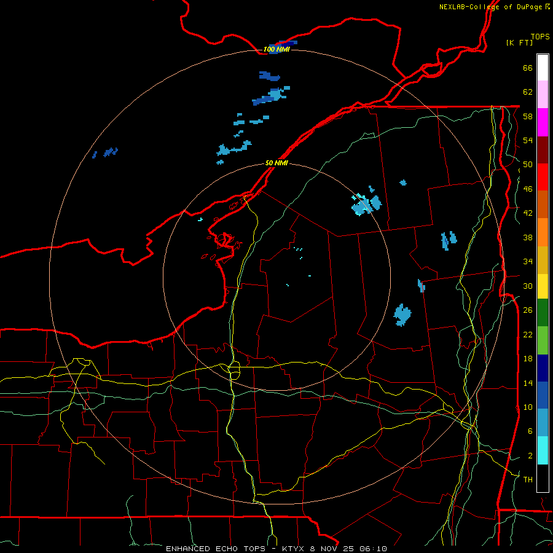Pick the navy blue legend swatch

click(x=543, y=368)
